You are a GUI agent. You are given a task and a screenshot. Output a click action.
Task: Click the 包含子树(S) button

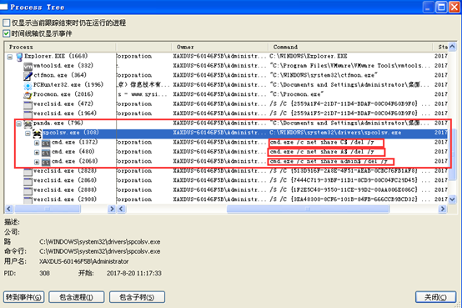click(137, 297)
